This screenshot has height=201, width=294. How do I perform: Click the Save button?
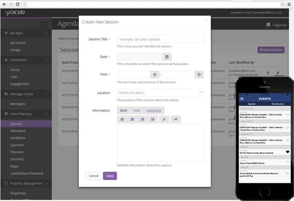[x=110, y=176]
